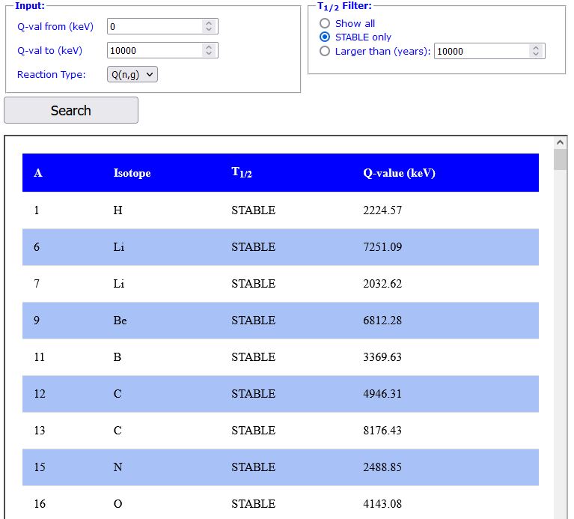The height and width of the screenshot is (519, 574).
Task: Focus the Q-val from input field
Action: point(154,26)
